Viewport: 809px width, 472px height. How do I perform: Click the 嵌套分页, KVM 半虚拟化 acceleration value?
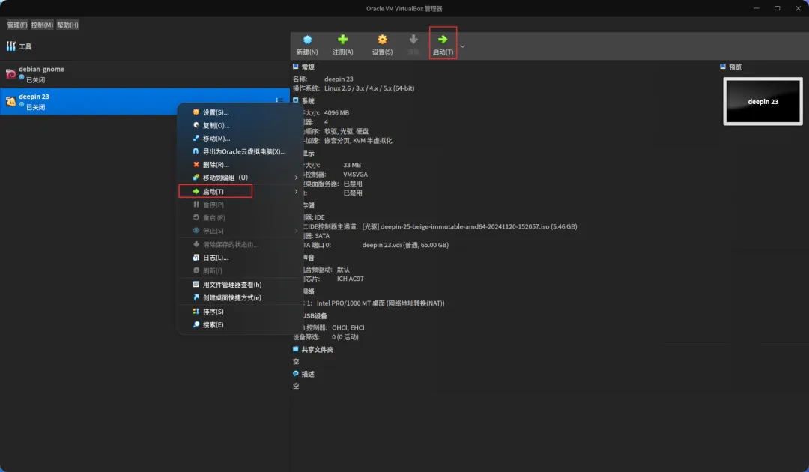pos(358,140)
